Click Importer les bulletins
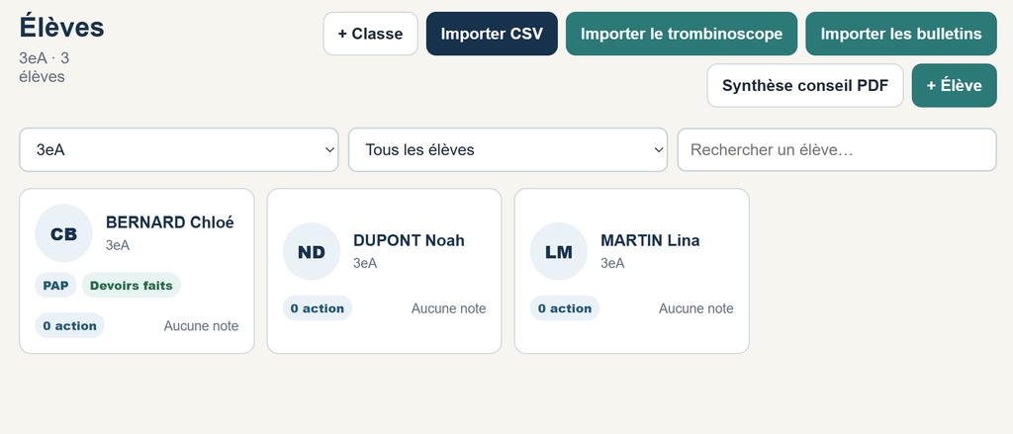Viewport: 1013px width, 434px height. [x=901, y=34]
